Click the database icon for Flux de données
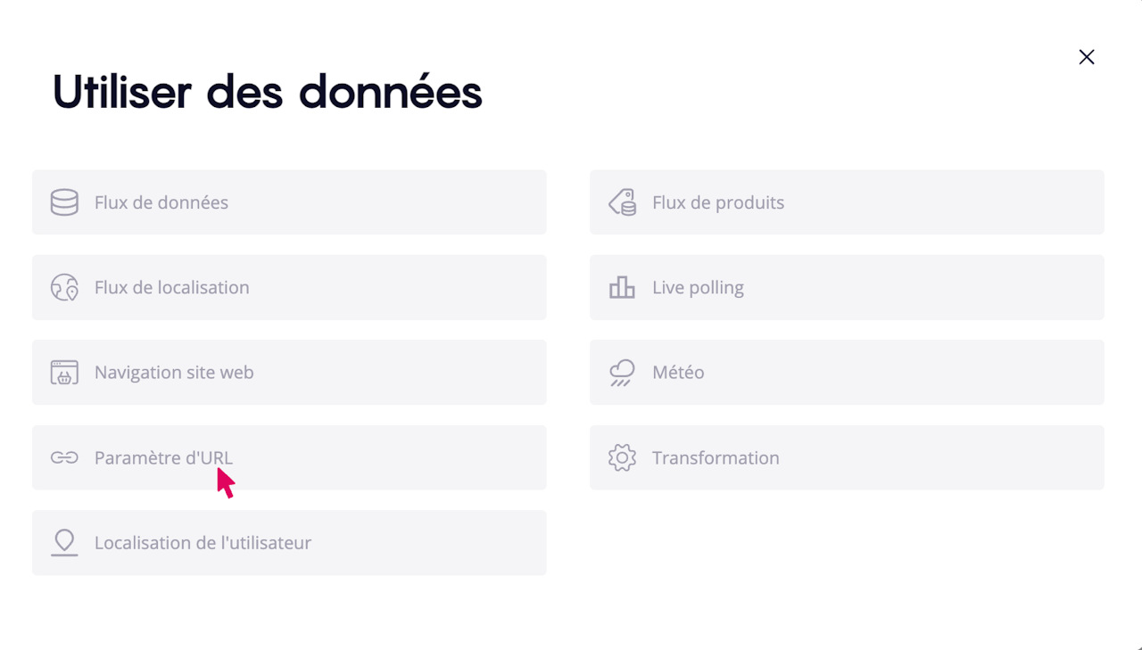Viewport: 1142px width, 650px height. tap(64, 202)
